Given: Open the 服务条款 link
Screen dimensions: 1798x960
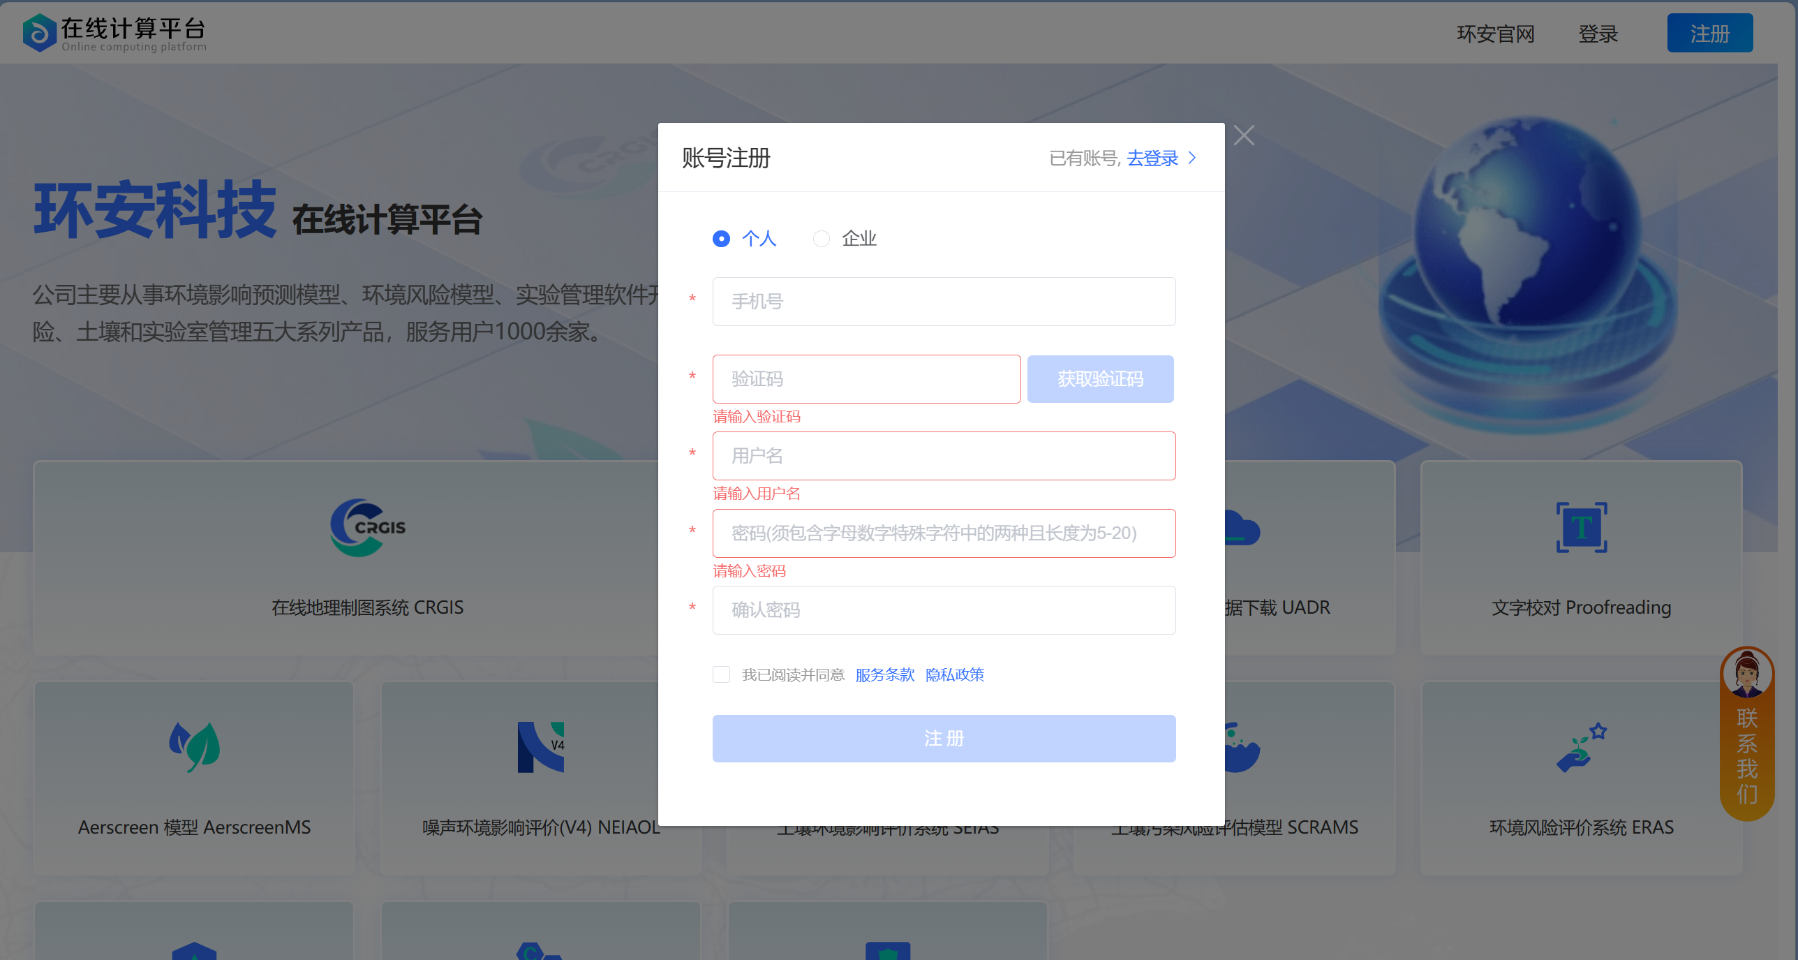Looking at the screenshot, I should coord(884,674).
